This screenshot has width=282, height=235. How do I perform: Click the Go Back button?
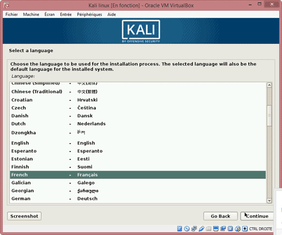click(221, 216)
